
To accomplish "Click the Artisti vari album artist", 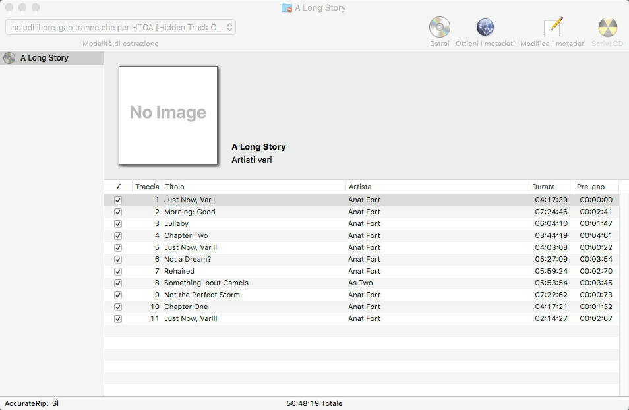I will 251,160.
